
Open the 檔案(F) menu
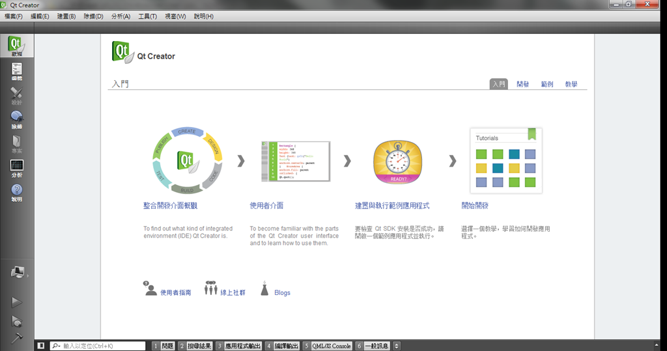tap(14, 16)
